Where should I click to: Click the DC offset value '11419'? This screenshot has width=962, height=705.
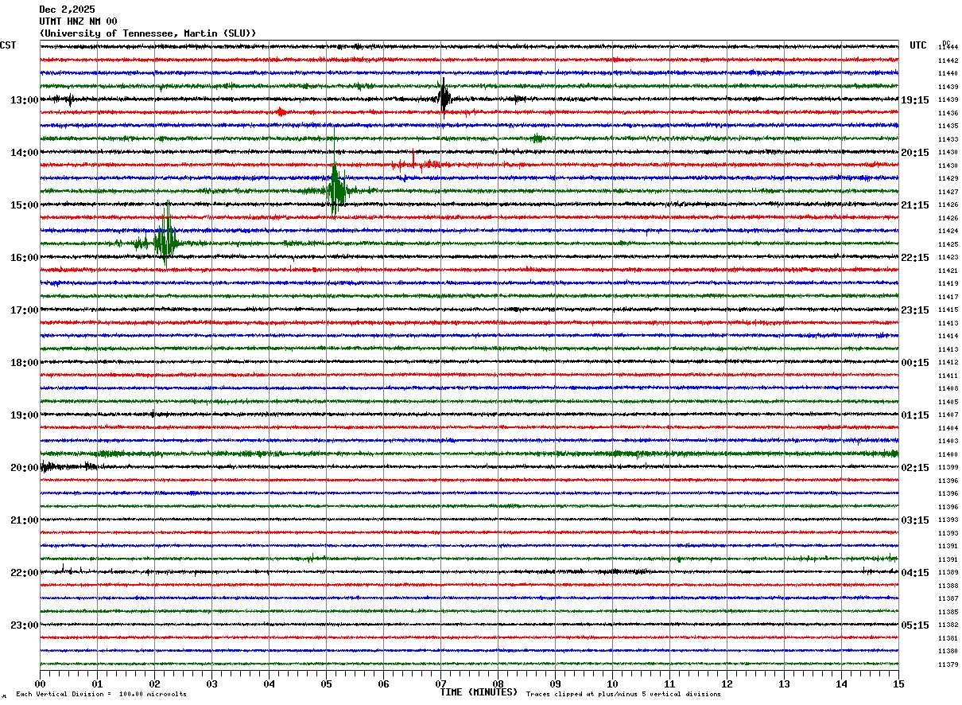(x=948, y=283)
